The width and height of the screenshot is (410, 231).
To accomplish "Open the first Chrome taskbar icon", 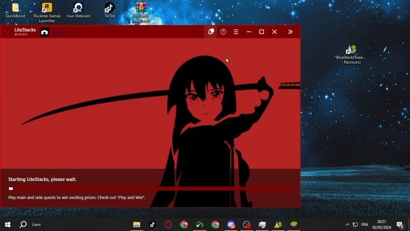I will pos(184,225).
